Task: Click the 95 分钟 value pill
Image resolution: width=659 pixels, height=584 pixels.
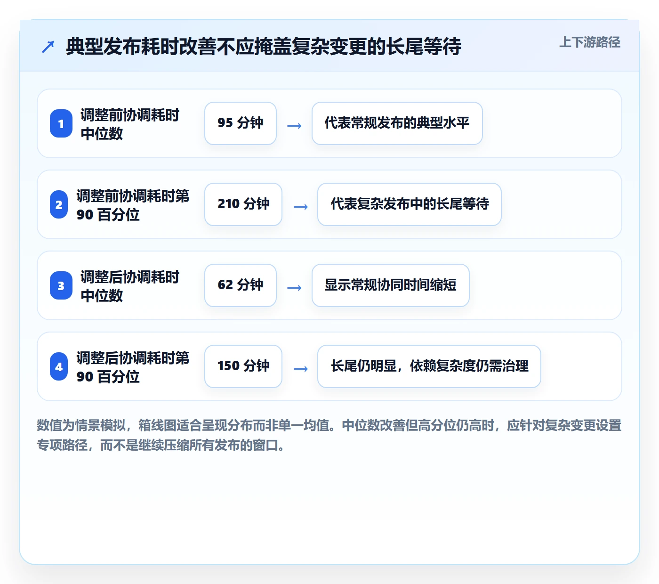Action: click(x=241, y=123)
